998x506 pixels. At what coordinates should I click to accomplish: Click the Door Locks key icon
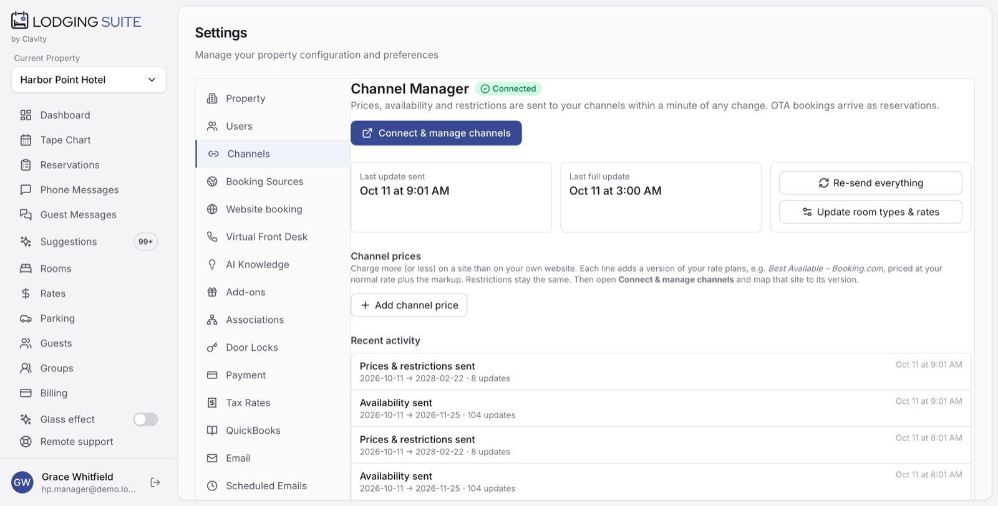212,348
